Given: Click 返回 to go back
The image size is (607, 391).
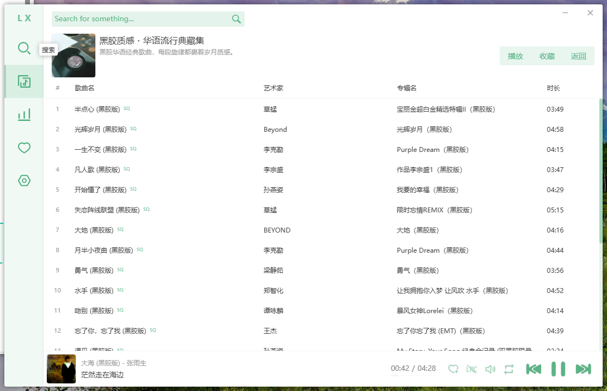Looking at the screenshot, I should pos(578,56).
